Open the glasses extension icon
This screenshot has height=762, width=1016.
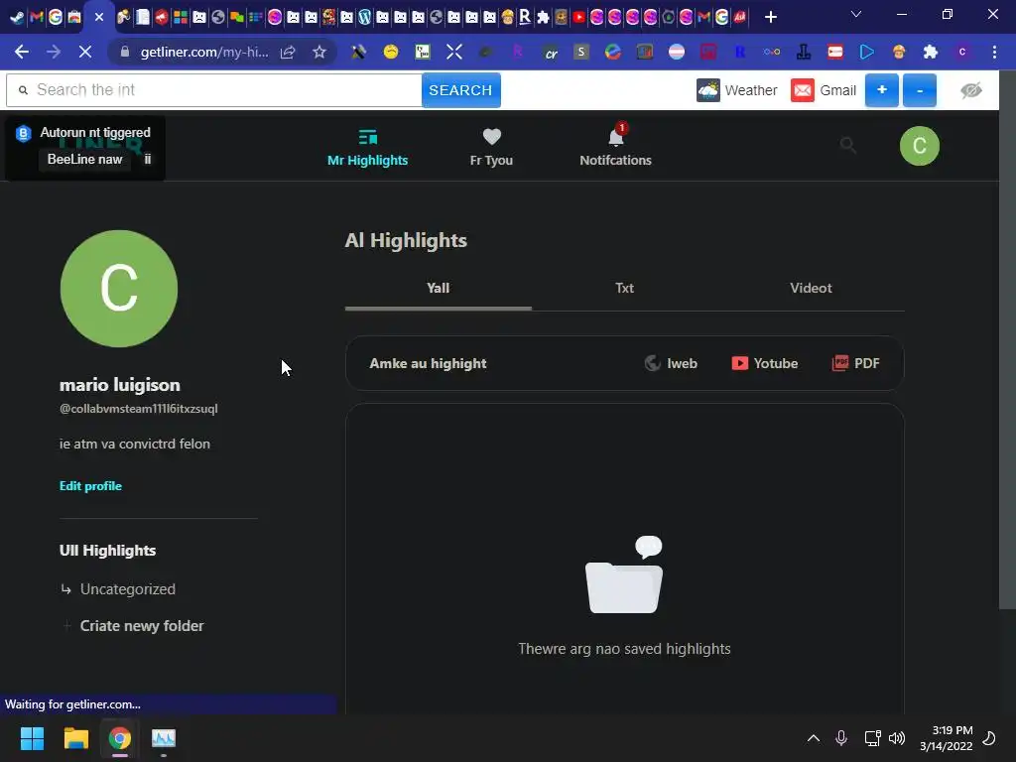click(772, 52)
